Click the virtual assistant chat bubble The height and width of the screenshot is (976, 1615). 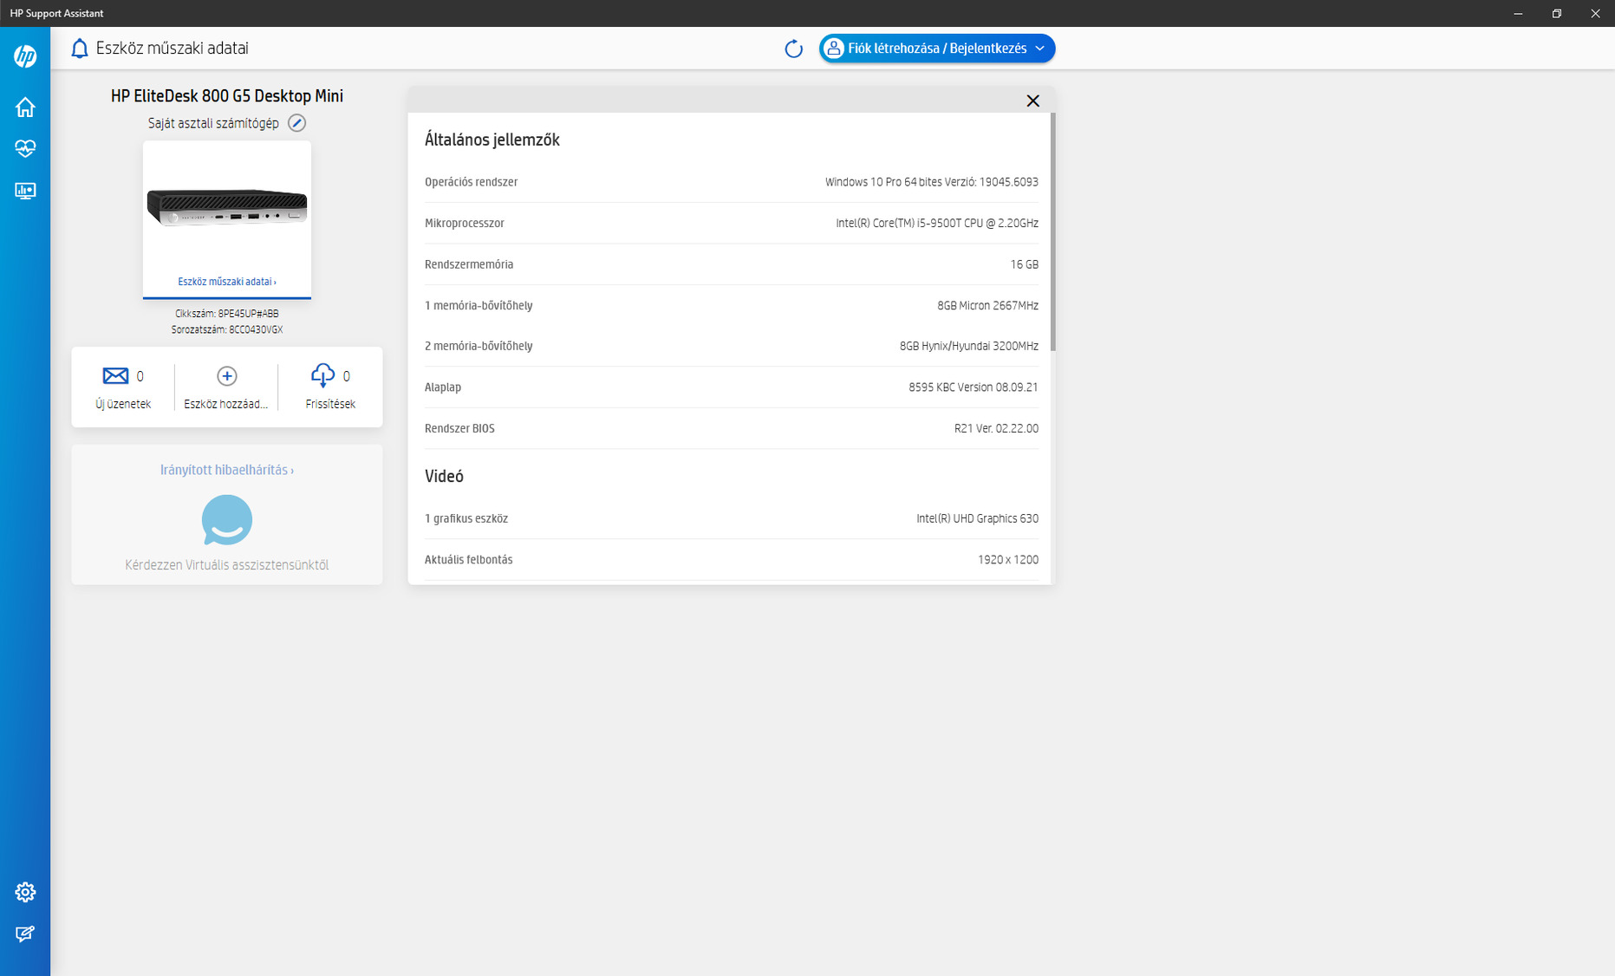click(x=227, y=520)
